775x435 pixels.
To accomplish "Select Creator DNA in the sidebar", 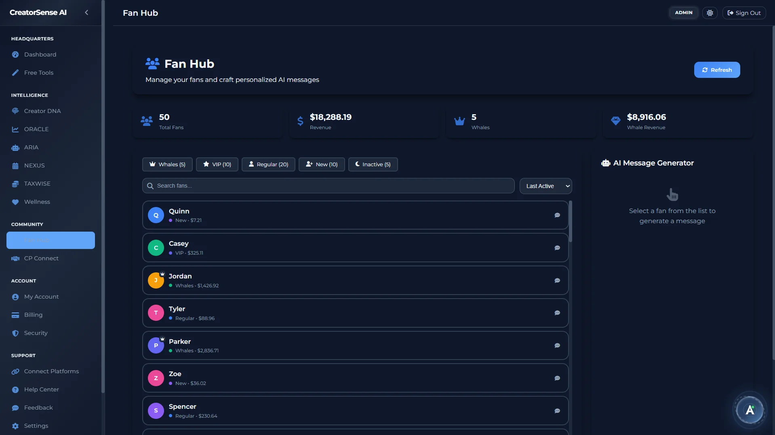I will point(42,111).
